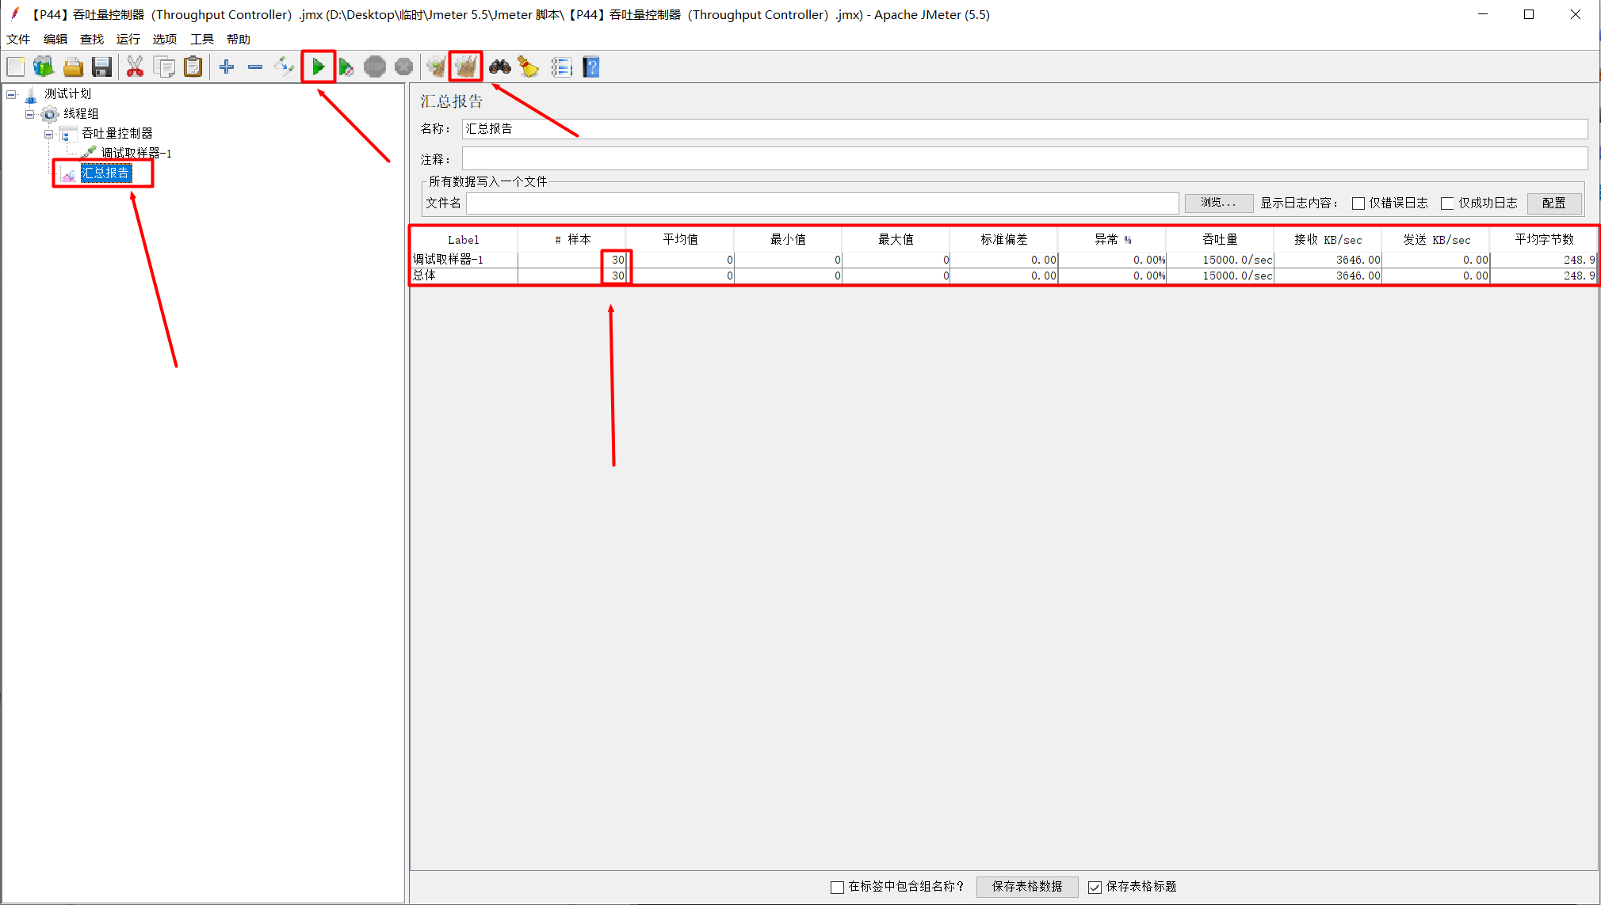The height and width of the screenshot is (905, 1601).
Task: Click the Clear results icon
Action: [x=437, y=67]
